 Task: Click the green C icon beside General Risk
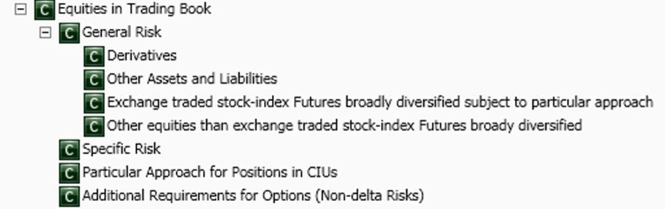(x=69, y=33)
